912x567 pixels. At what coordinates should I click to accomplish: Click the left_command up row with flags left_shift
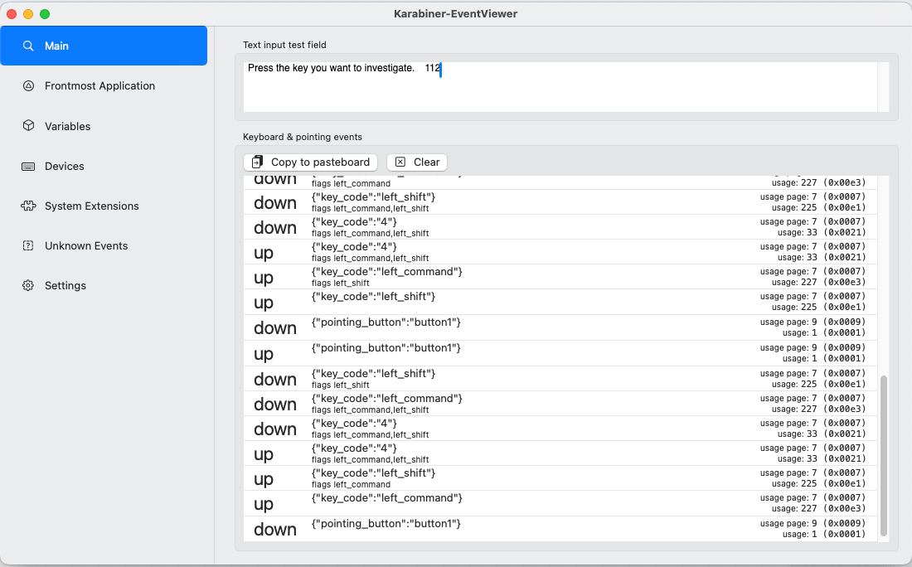pos(560,277)
